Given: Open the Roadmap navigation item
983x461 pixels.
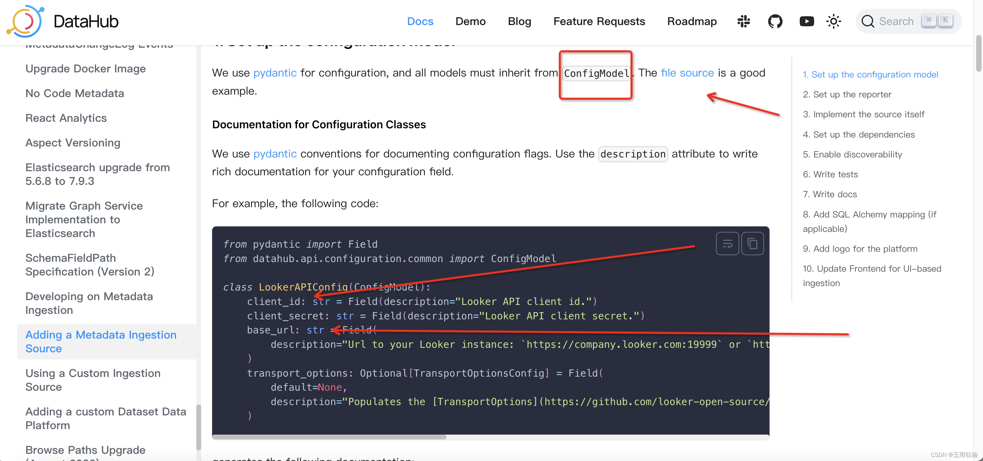Looking at the screenshot, I should click(692, 21).
